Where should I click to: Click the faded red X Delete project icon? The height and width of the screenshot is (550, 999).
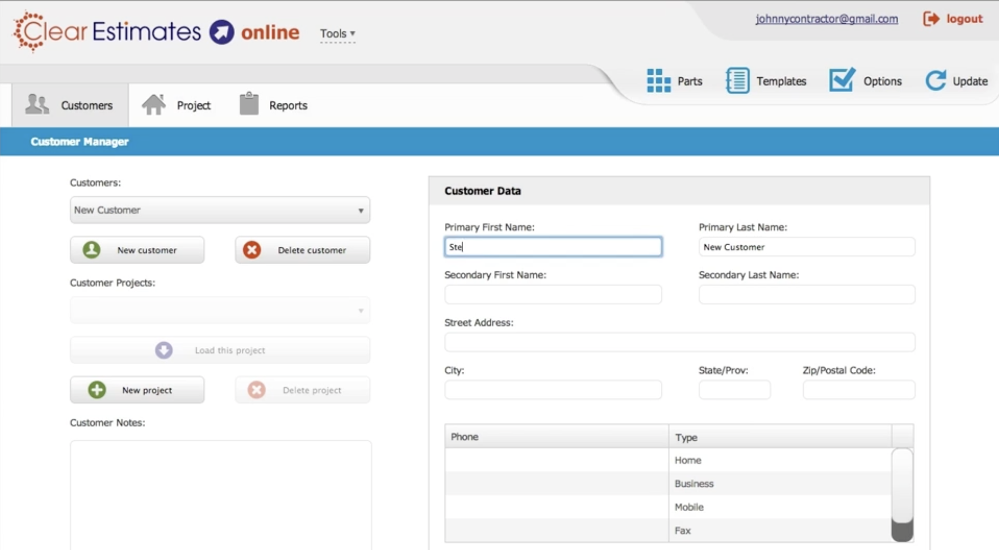(x=257, y=390)
